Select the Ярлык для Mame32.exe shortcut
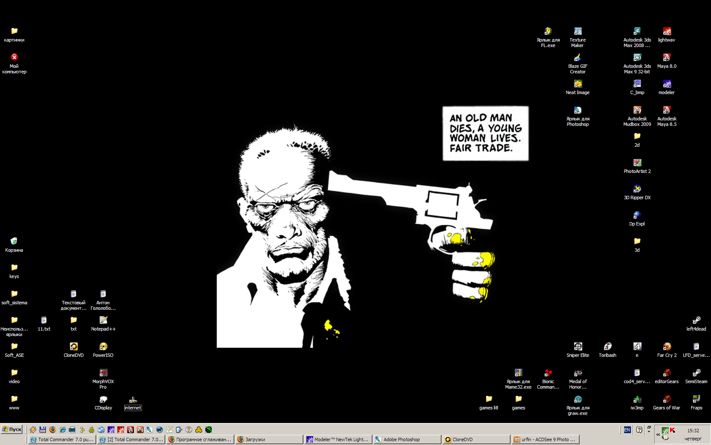Screen dimensions: 711x445 tap(518, 379)
